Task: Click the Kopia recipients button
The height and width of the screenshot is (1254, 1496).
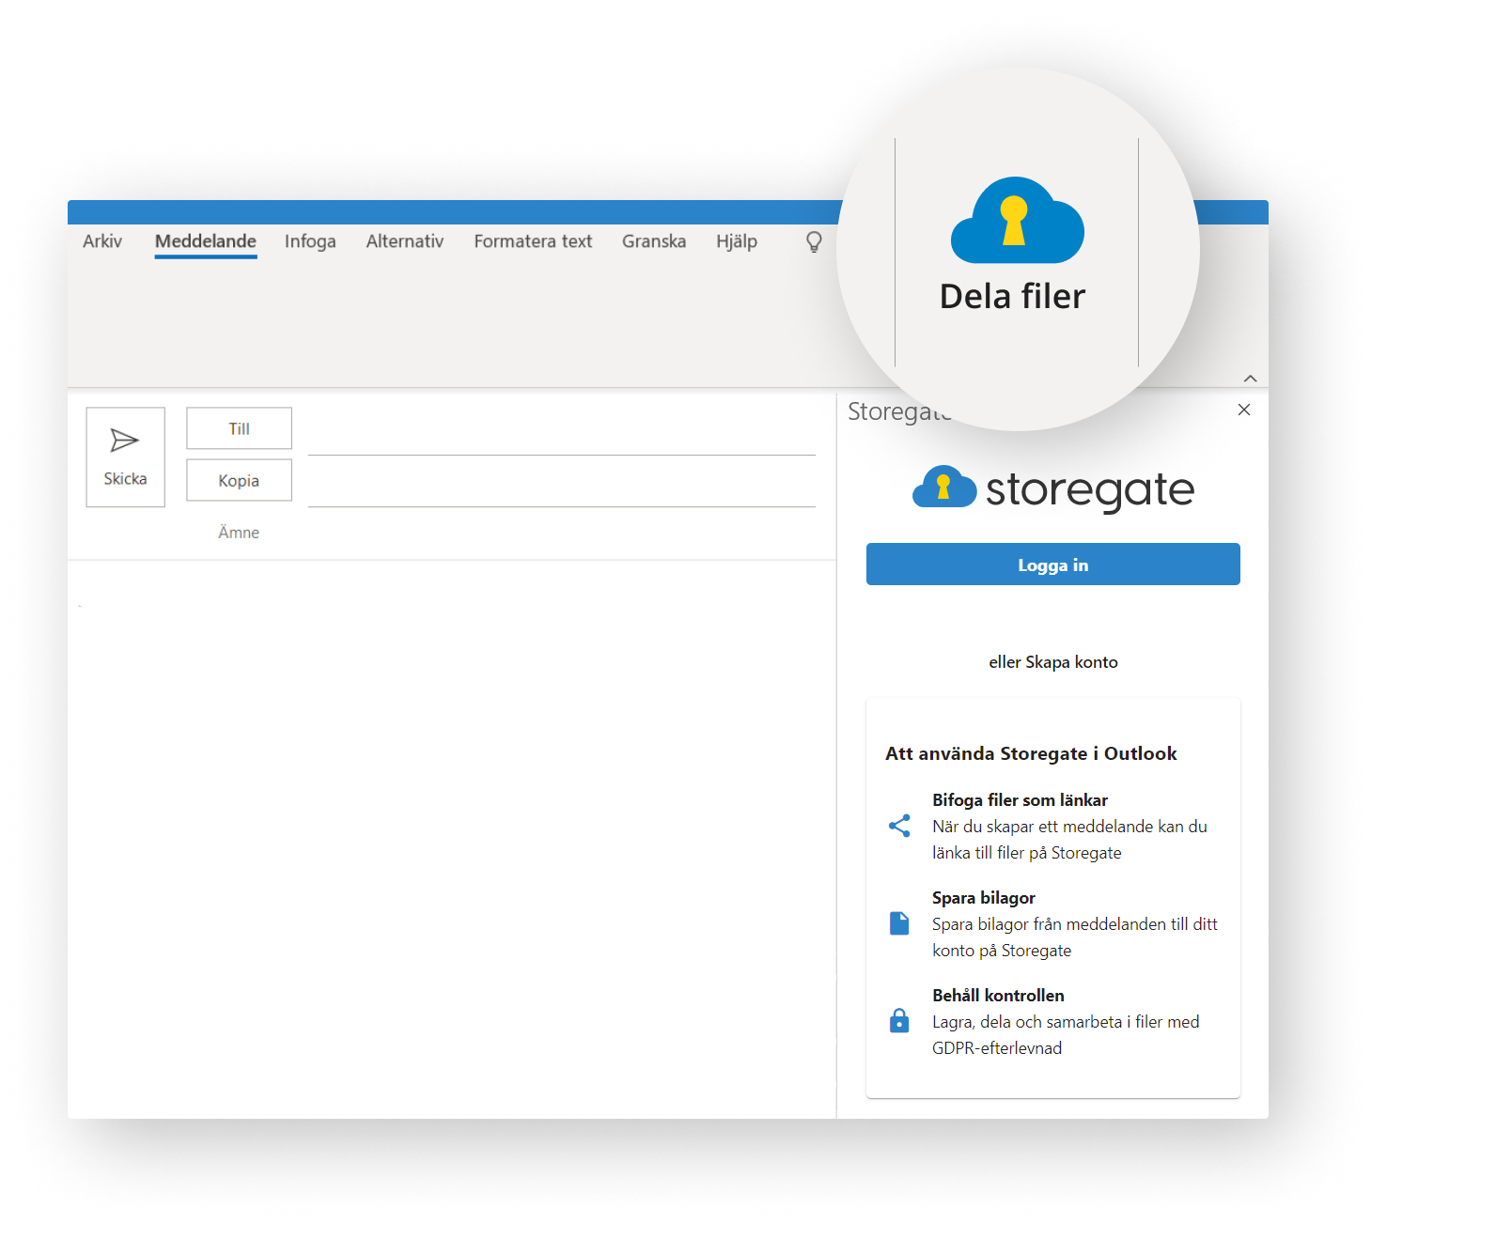Action: (x=240, y=480)
